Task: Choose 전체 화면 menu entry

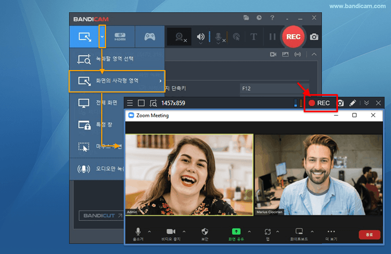Action: [97, 103]
